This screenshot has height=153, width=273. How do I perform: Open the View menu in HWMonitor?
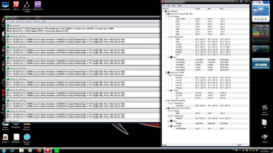pos(174,6)
